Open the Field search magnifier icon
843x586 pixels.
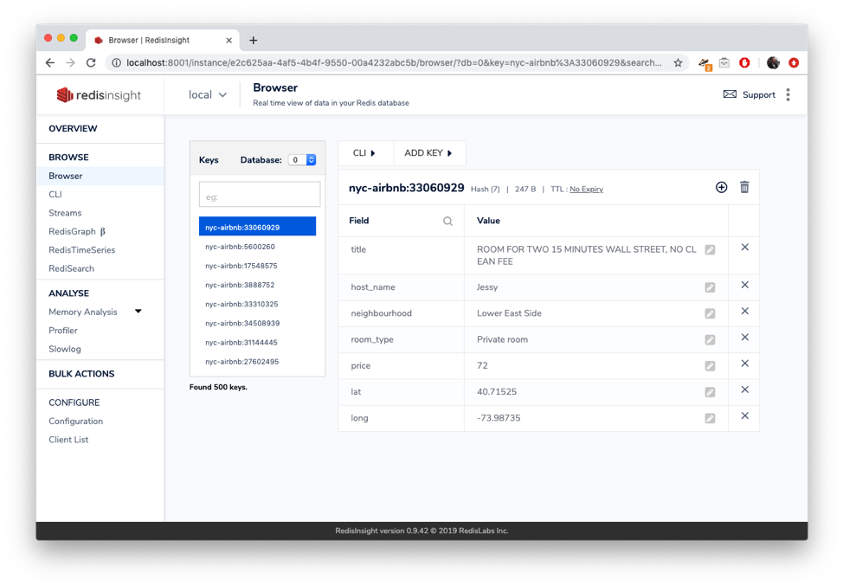pyautogui.click(x=447, y=221)
